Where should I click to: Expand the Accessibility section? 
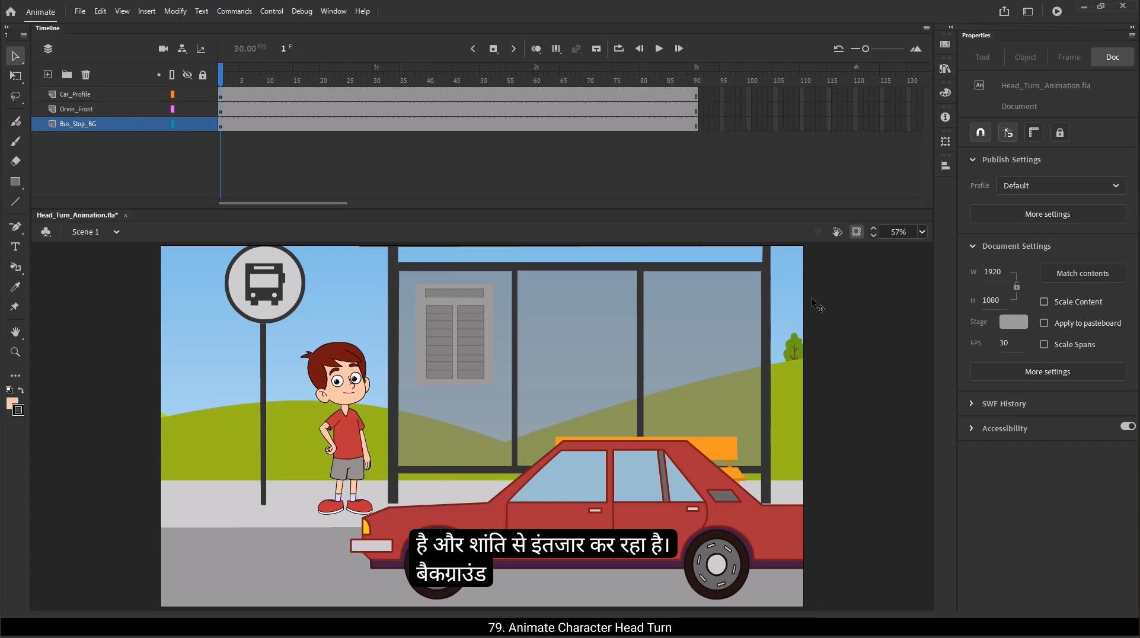coord(971,428)
